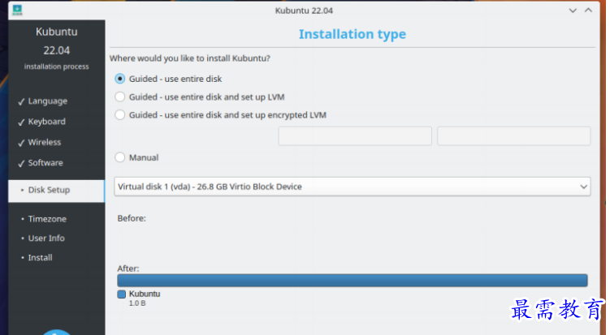Select the Install step in sidebar

[40, 258]
